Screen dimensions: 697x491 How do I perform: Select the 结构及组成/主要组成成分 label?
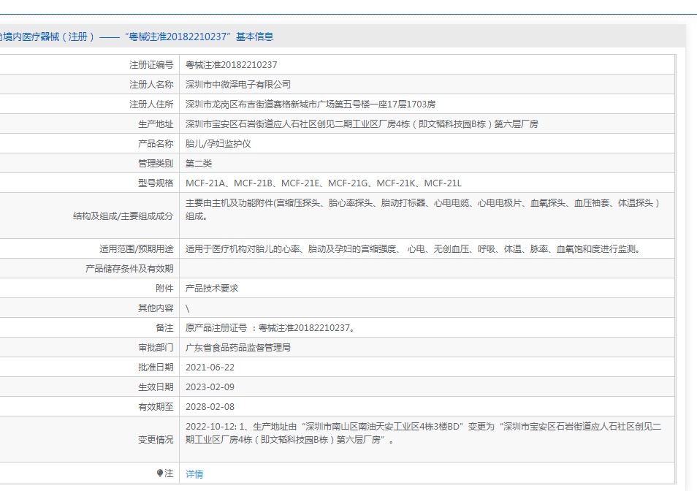tap(123, 216)
